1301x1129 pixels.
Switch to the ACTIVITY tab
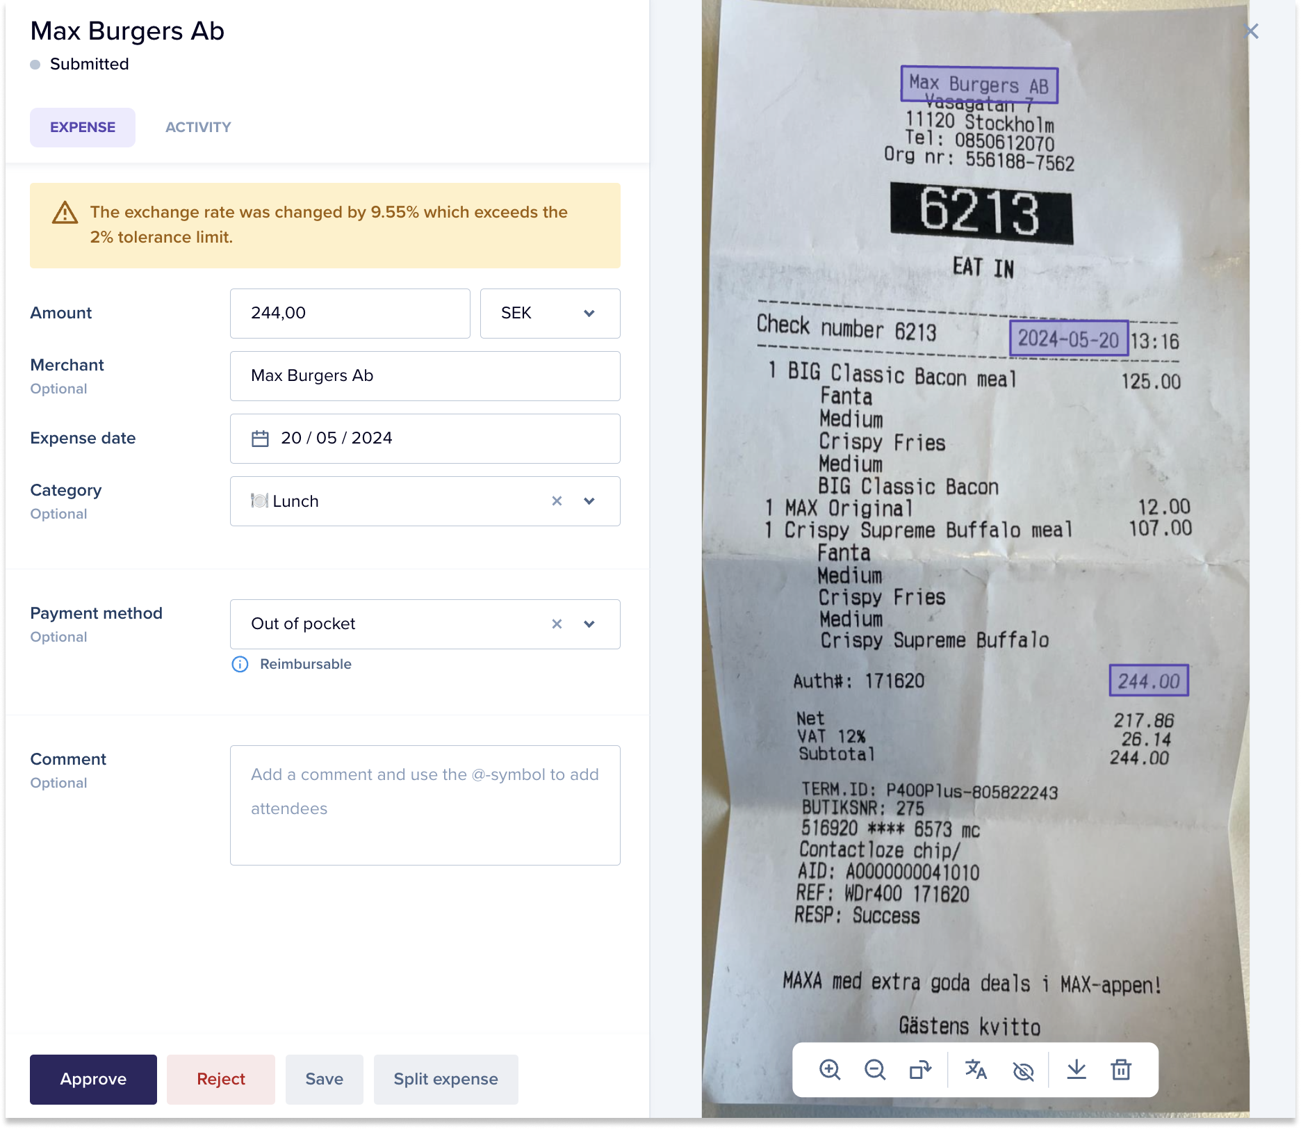point(198,127)
